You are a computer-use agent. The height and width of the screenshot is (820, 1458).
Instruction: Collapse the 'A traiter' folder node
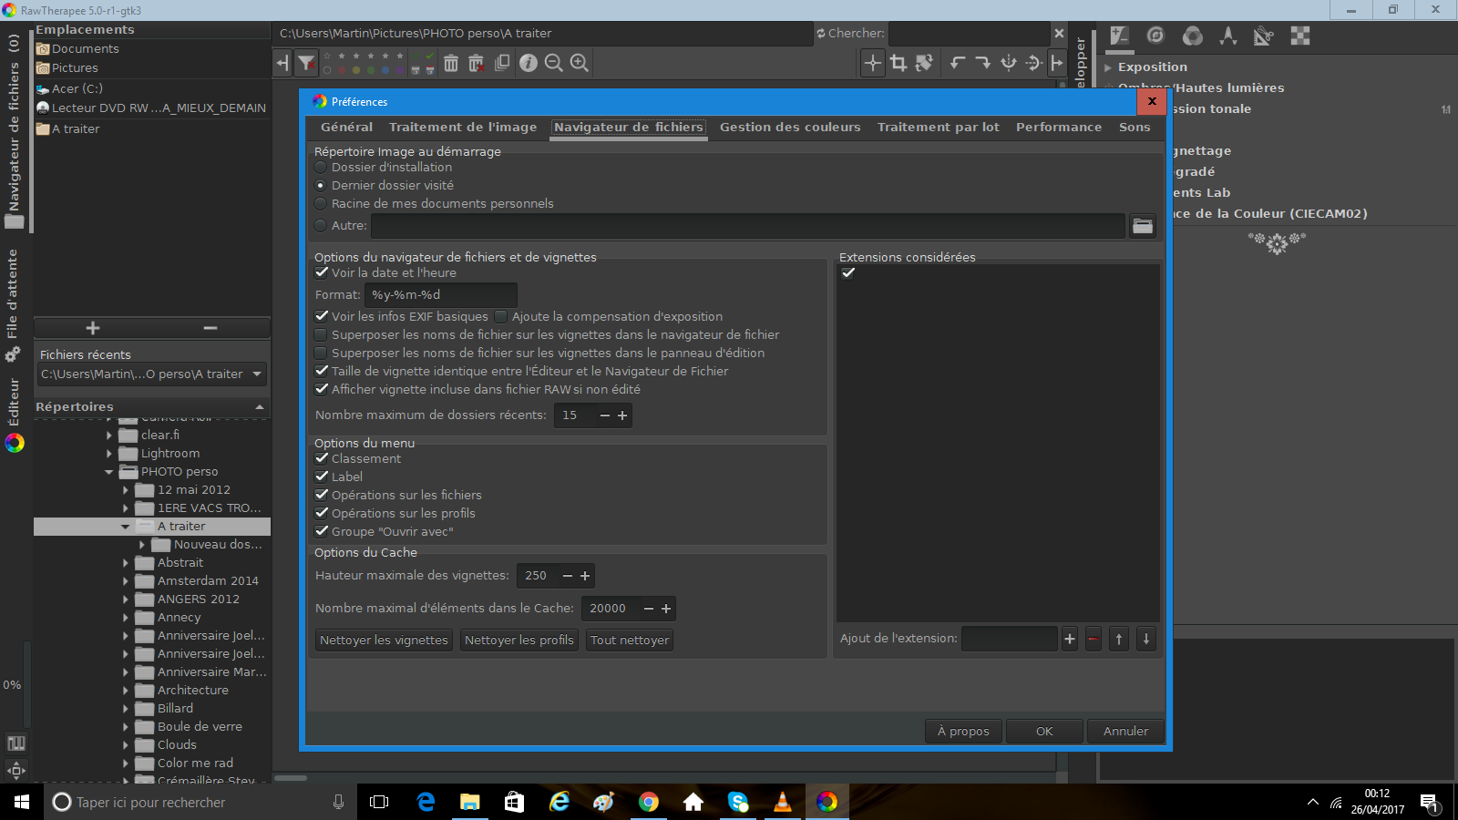pyautogui.click(x=126, y=527)
